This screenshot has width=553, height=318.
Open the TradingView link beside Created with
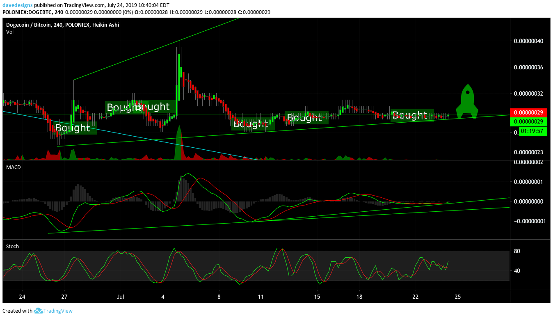(58, 311)
